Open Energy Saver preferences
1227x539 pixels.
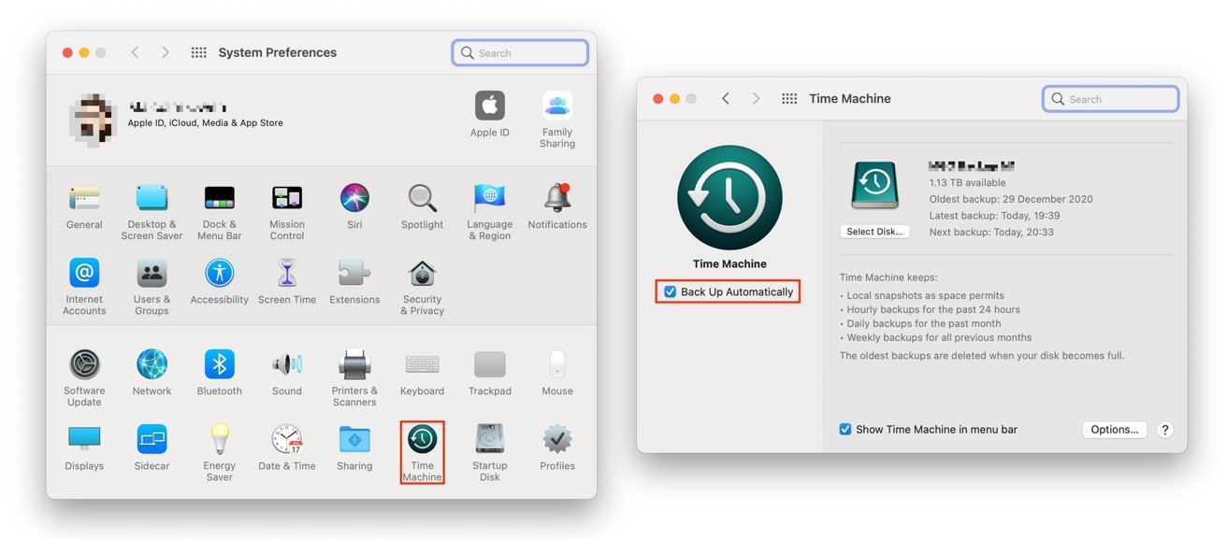coord(220,439)
